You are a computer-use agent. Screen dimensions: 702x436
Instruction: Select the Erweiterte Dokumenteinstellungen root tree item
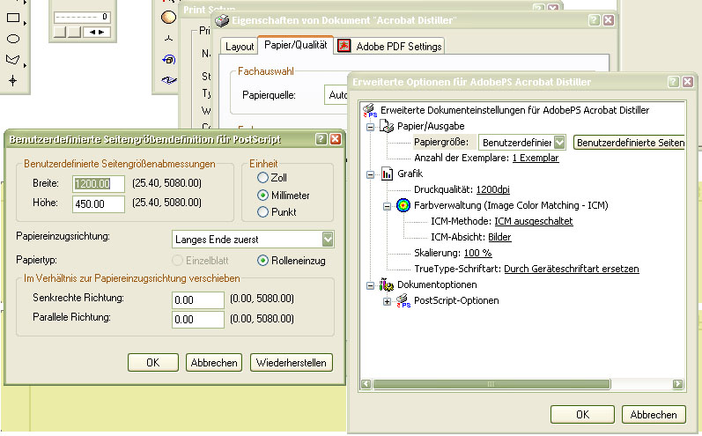(514, 110)
